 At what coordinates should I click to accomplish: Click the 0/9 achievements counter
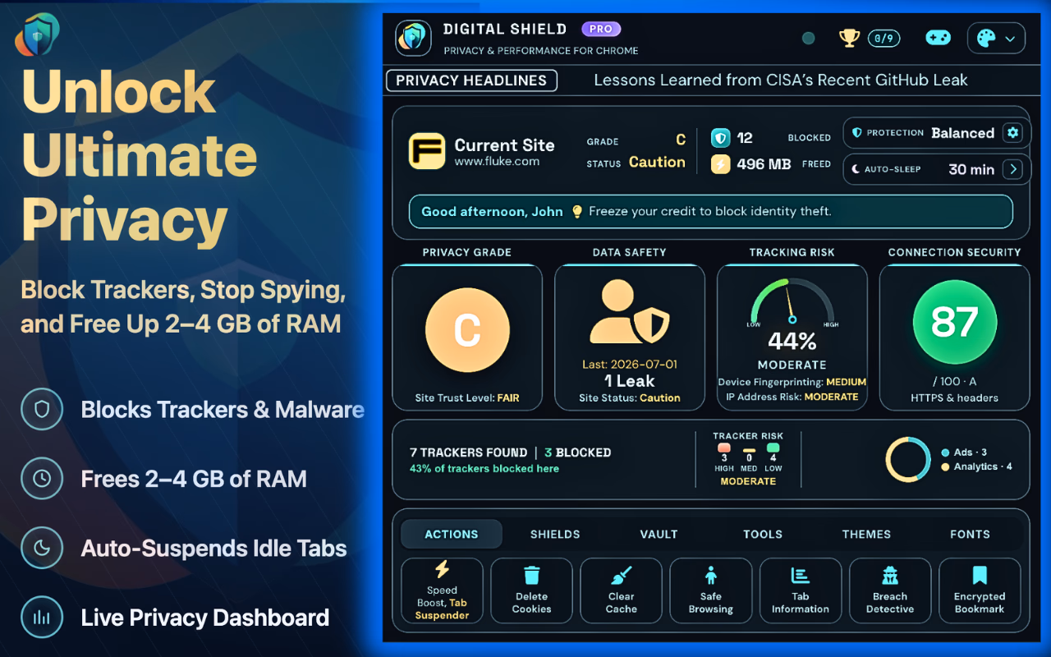tap(884, 38)
